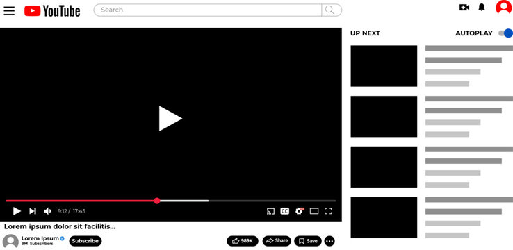This screenshot has height=250, width=513.
Task: Click the cast to TV icon
Action: point(270,211)
